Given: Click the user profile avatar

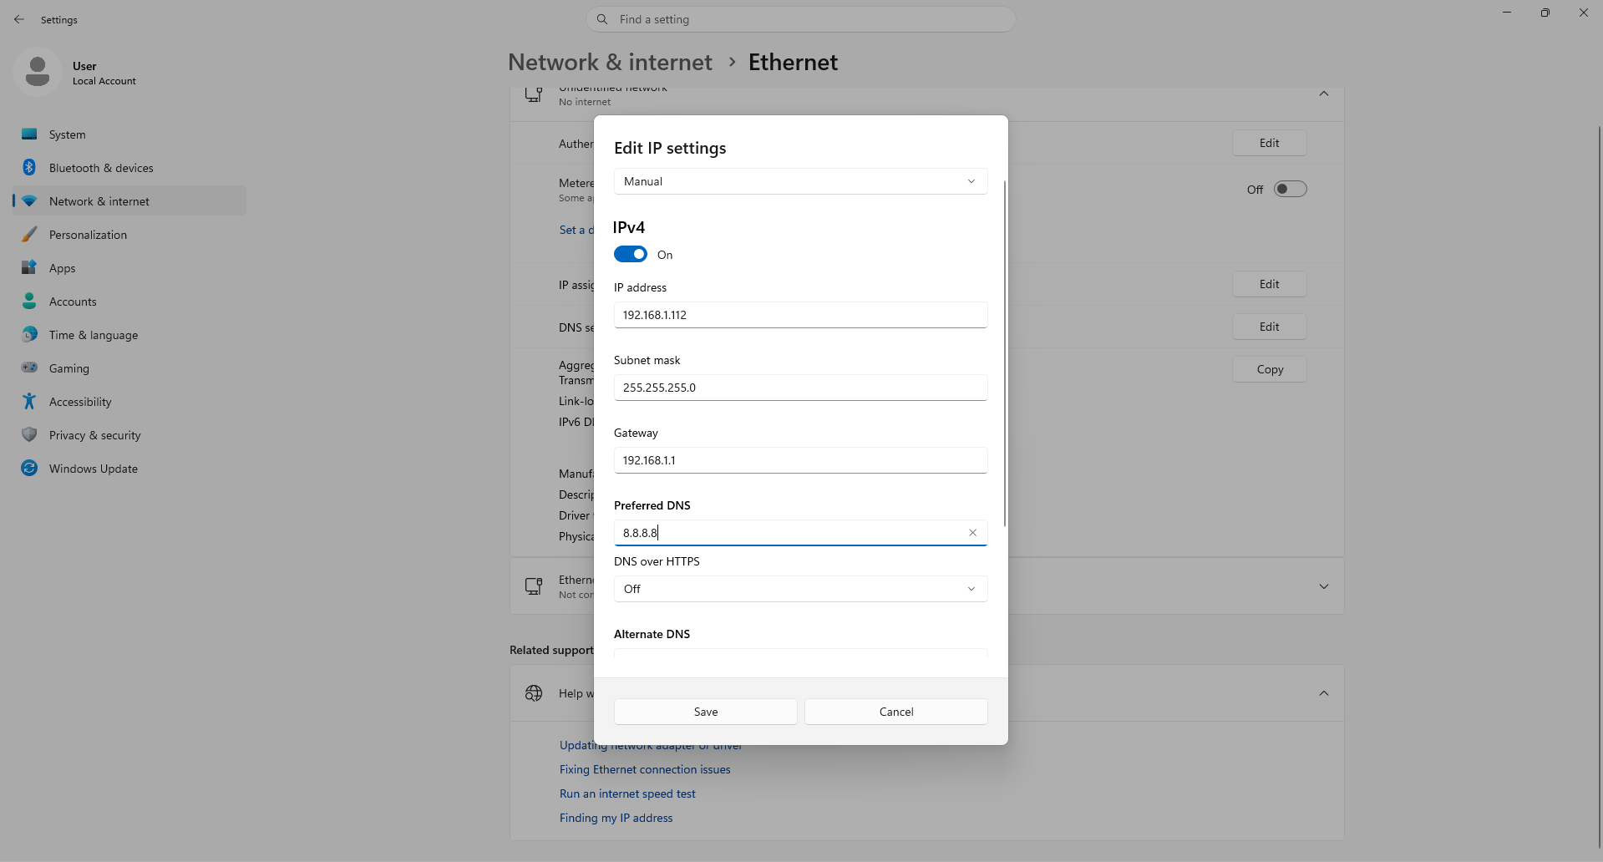Looking at the screenshot, I should pyautogui.click(x=37, y=72).
